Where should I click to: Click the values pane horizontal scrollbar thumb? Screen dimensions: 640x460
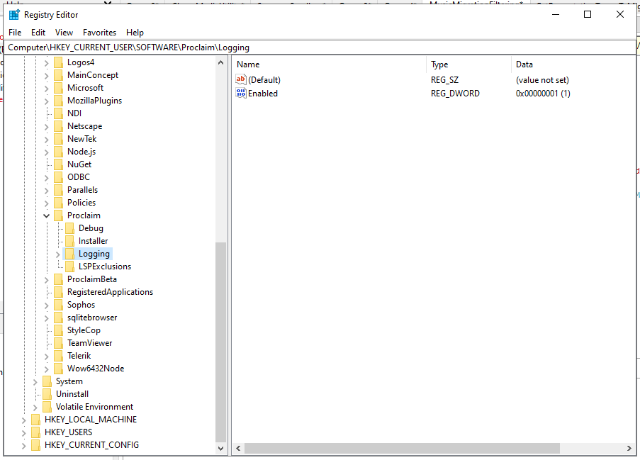(402, 449)
